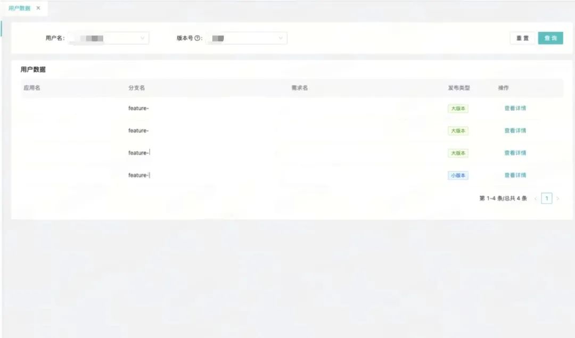
Task: Close the 用户数据 tab
Action: tap(38, 8)
